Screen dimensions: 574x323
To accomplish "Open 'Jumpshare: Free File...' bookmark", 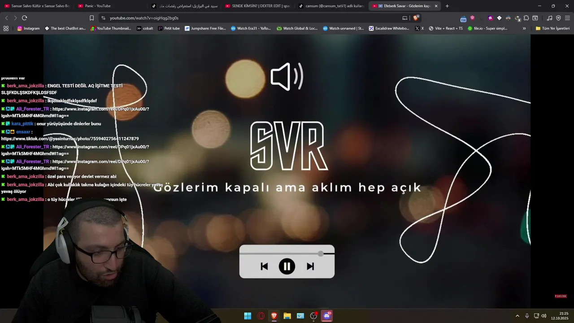I will 205,28.
